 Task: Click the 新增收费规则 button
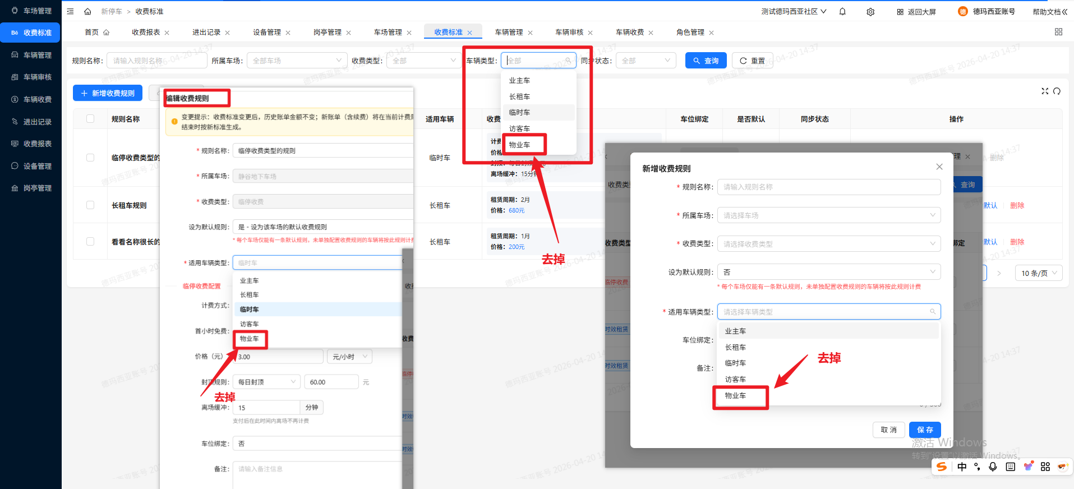[108, 93]
